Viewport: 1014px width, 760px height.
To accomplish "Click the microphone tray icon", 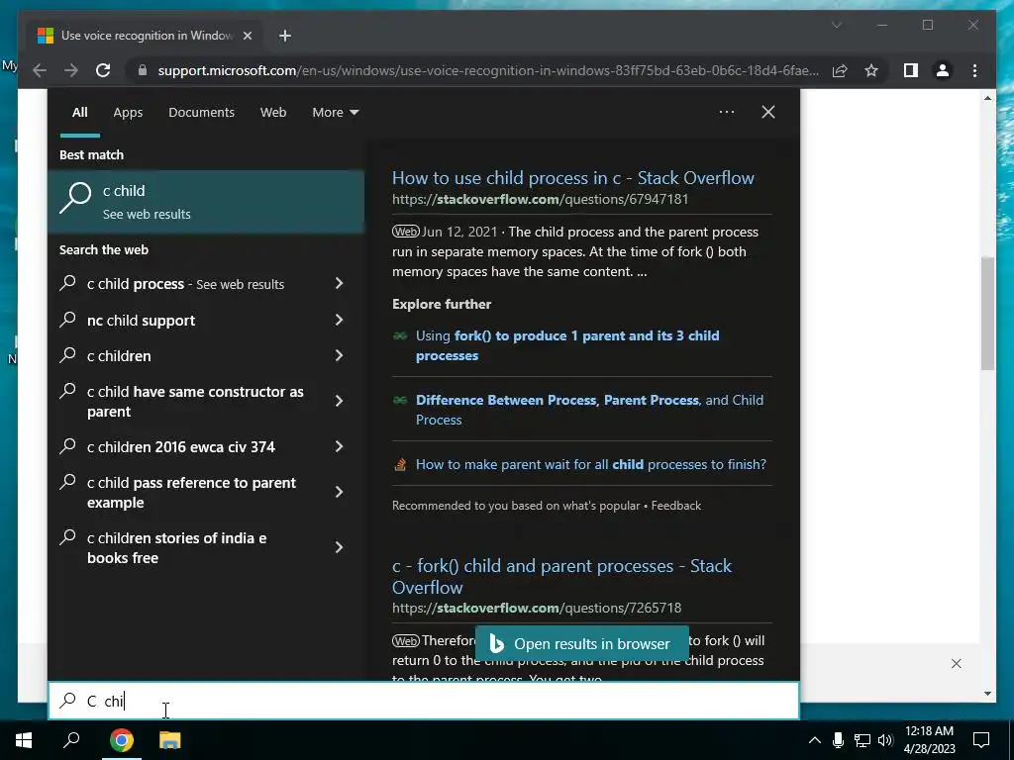I will [x=838, y=740].
